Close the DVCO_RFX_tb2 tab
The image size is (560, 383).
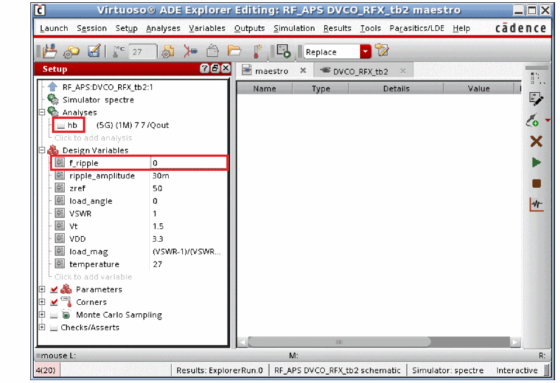point(403,71)
